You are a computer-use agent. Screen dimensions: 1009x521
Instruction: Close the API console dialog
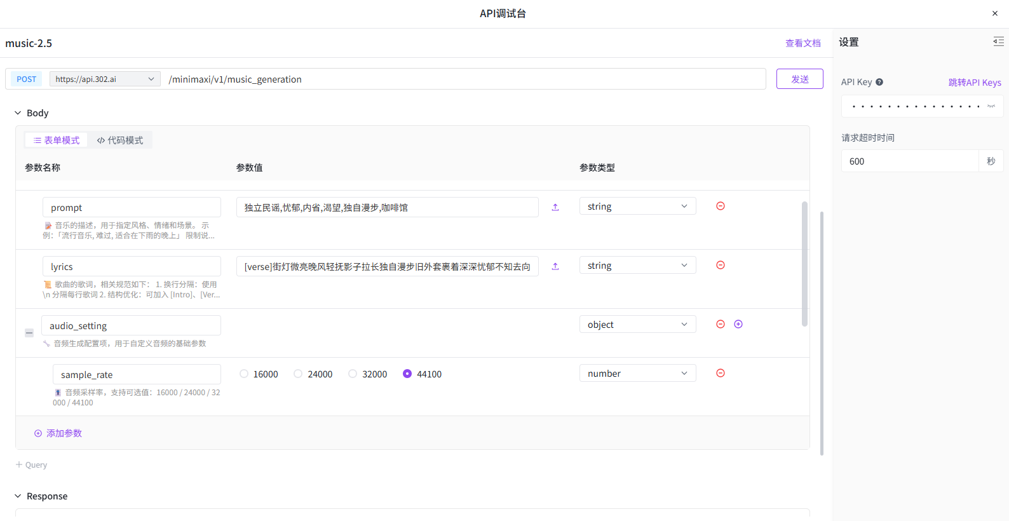[995, 13]
